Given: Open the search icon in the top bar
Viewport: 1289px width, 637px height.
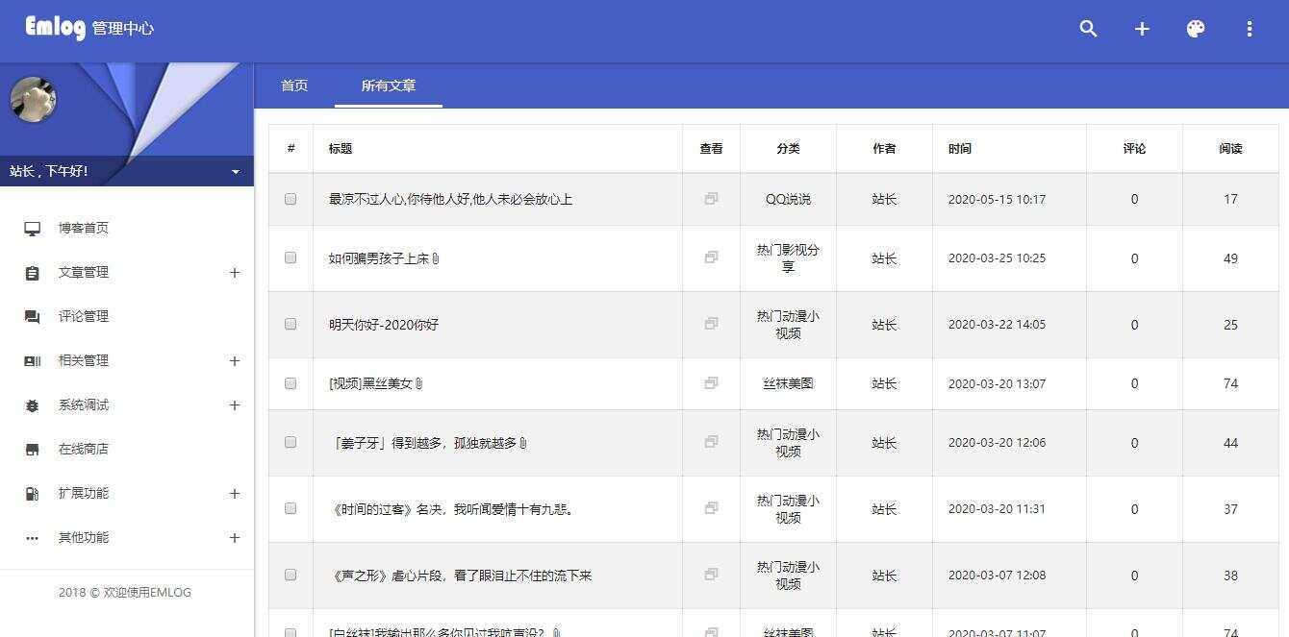Looking at the screenshot, I should pyautogui.click(x=1088, y=29).
